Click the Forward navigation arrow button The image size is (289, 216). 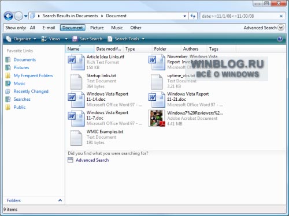click(18, 16)
